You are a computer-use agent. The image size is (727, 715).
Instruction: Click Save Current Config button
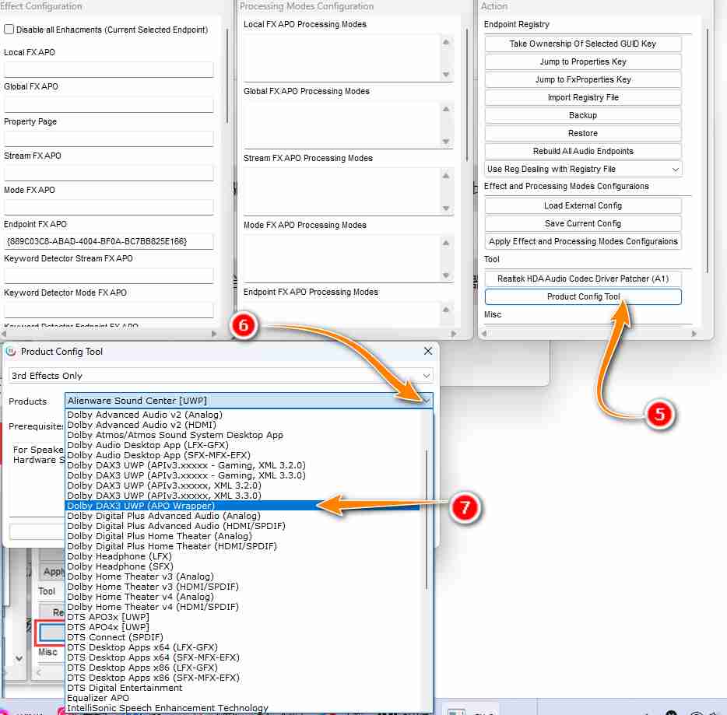coord(583,223)
